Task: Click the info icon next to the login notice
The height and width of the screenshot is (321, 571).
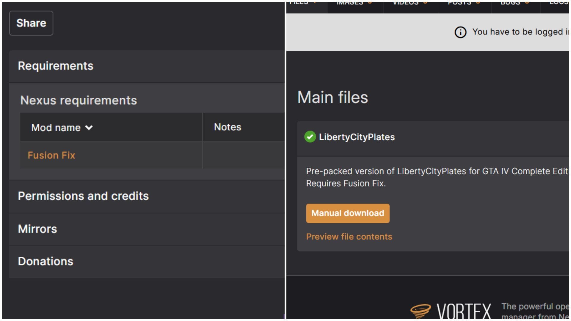Action: tap(460, 32)
